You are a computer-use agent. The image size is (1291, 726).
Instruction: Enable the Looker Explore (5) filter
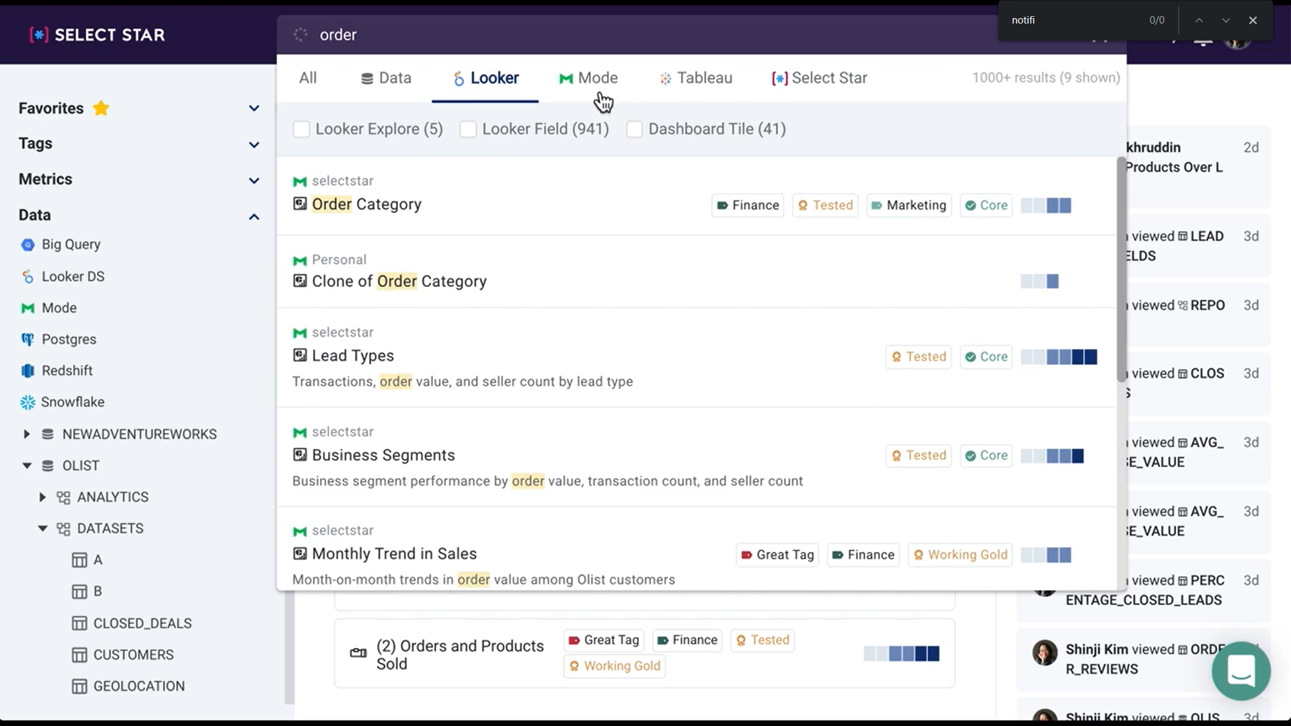click(301, 129)
